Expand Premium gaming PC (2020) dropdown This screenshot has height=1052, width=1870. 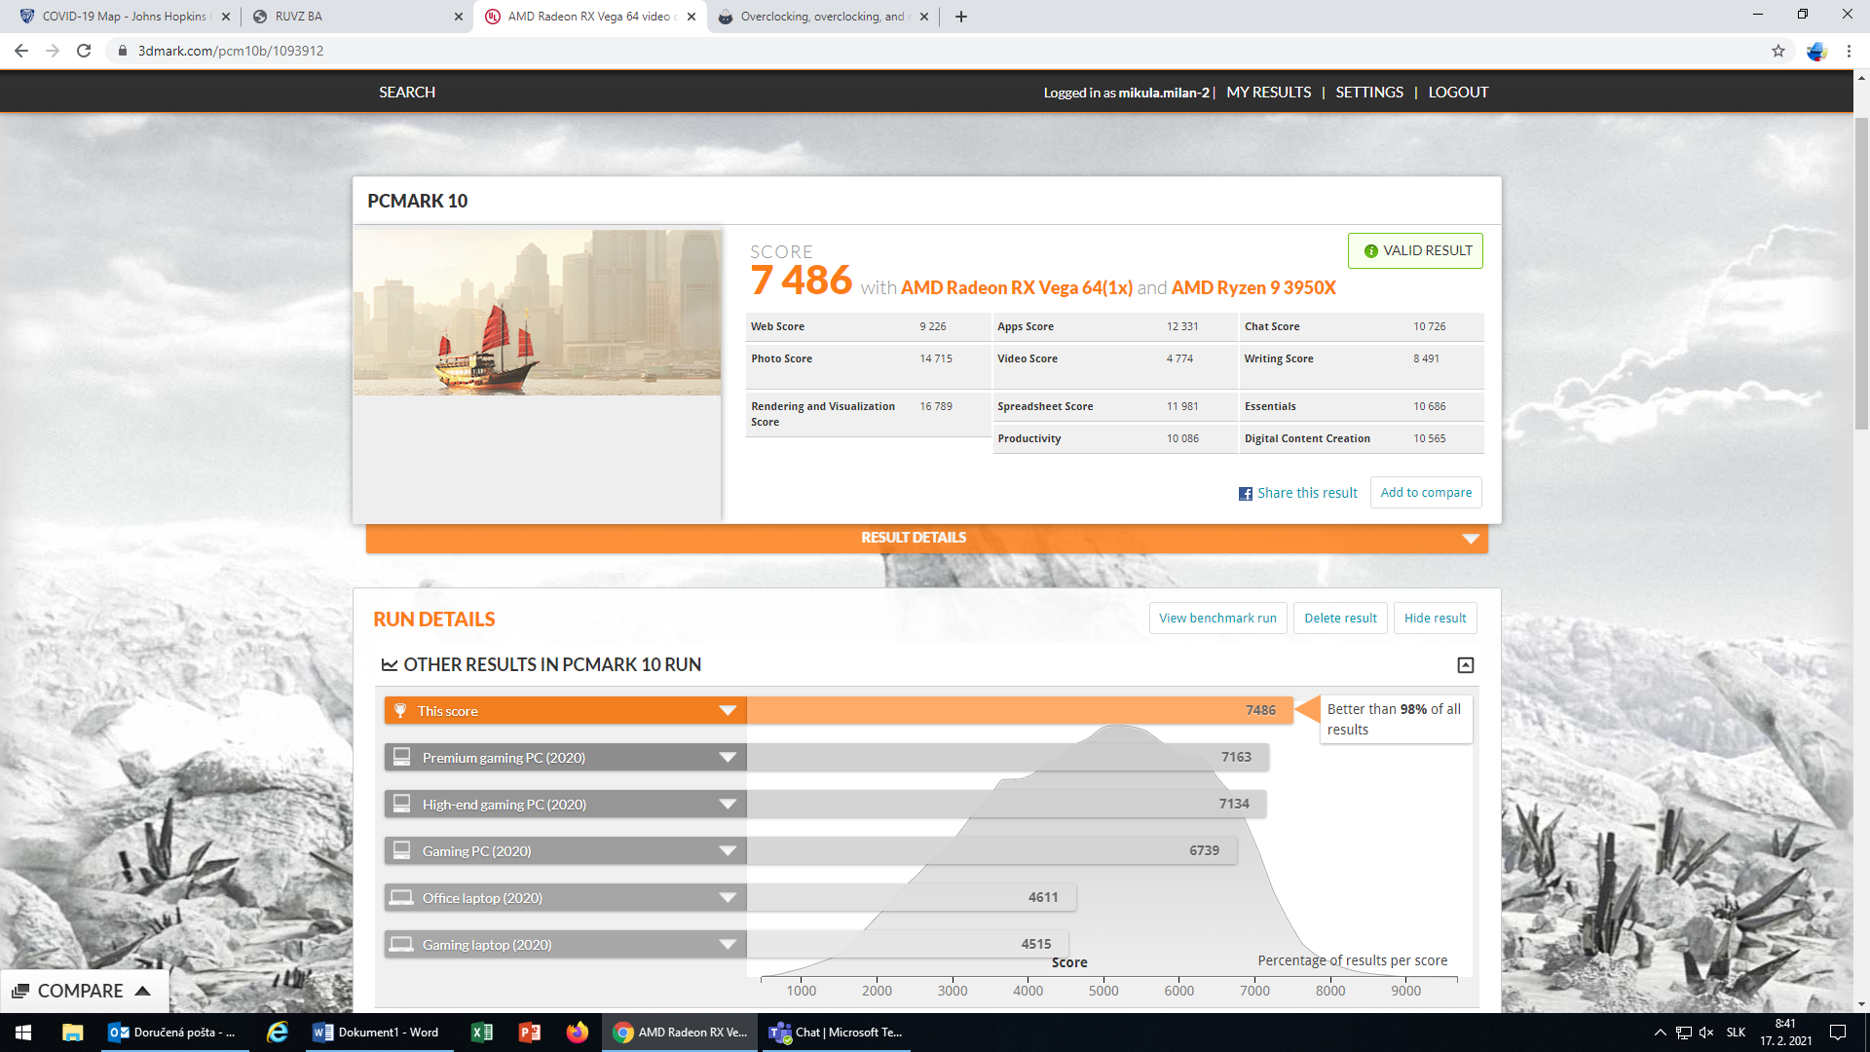[x=727, y=757]
